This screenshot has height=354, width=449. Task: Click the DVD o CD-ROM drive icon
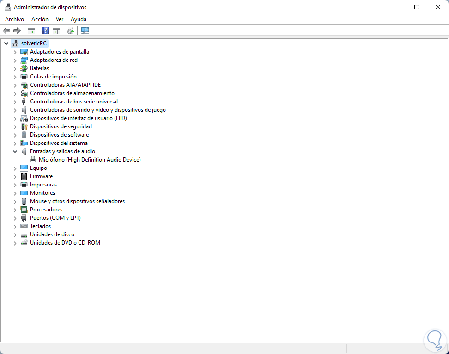[24, 243]
